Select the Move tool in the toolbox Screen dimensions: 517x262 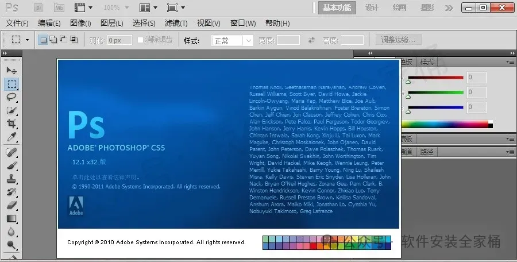[11, 70]
